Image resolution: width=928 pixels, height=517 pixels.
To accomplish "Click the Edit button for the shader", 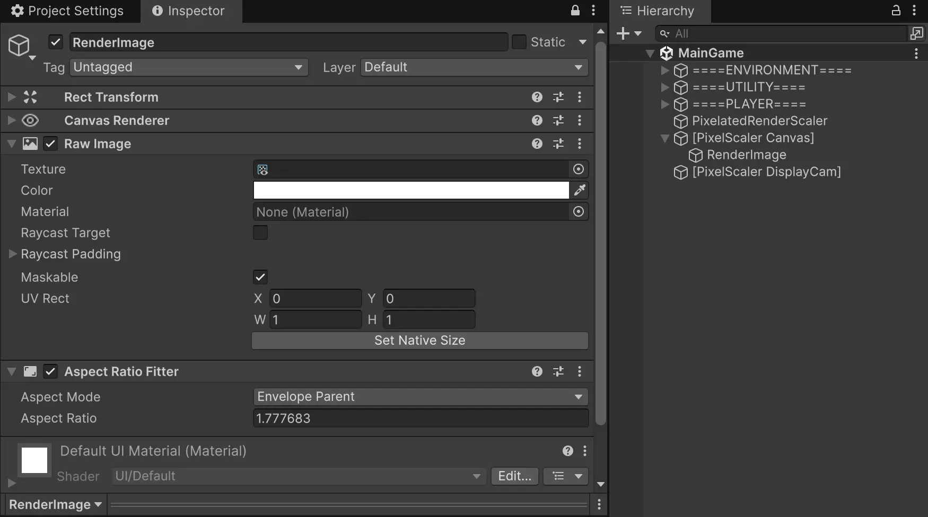I will (514, 476).
